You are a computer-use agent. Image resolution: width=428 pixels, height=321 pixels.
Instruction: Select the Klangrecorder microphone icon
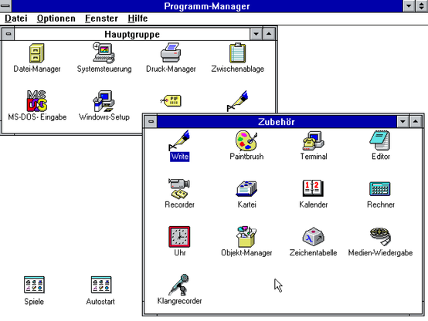[179, 285]
